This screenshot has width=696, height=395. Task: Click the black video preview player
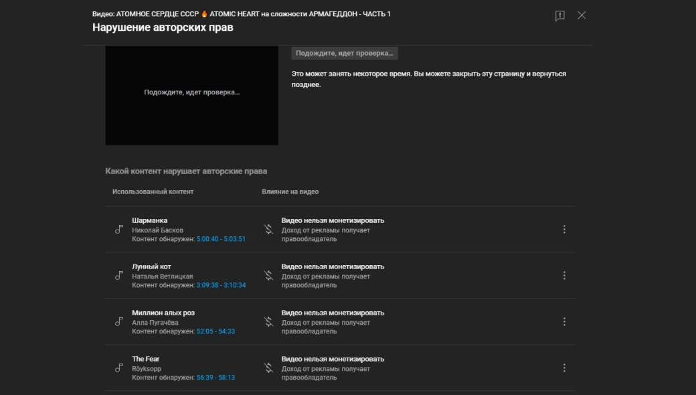point(192,95)
